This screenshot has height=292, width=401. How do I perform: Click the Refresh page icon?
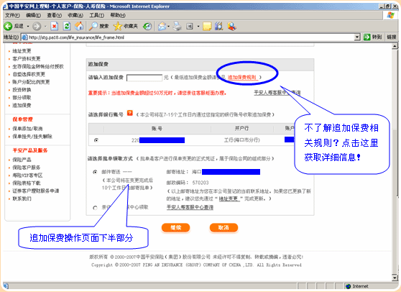(67, 26)
